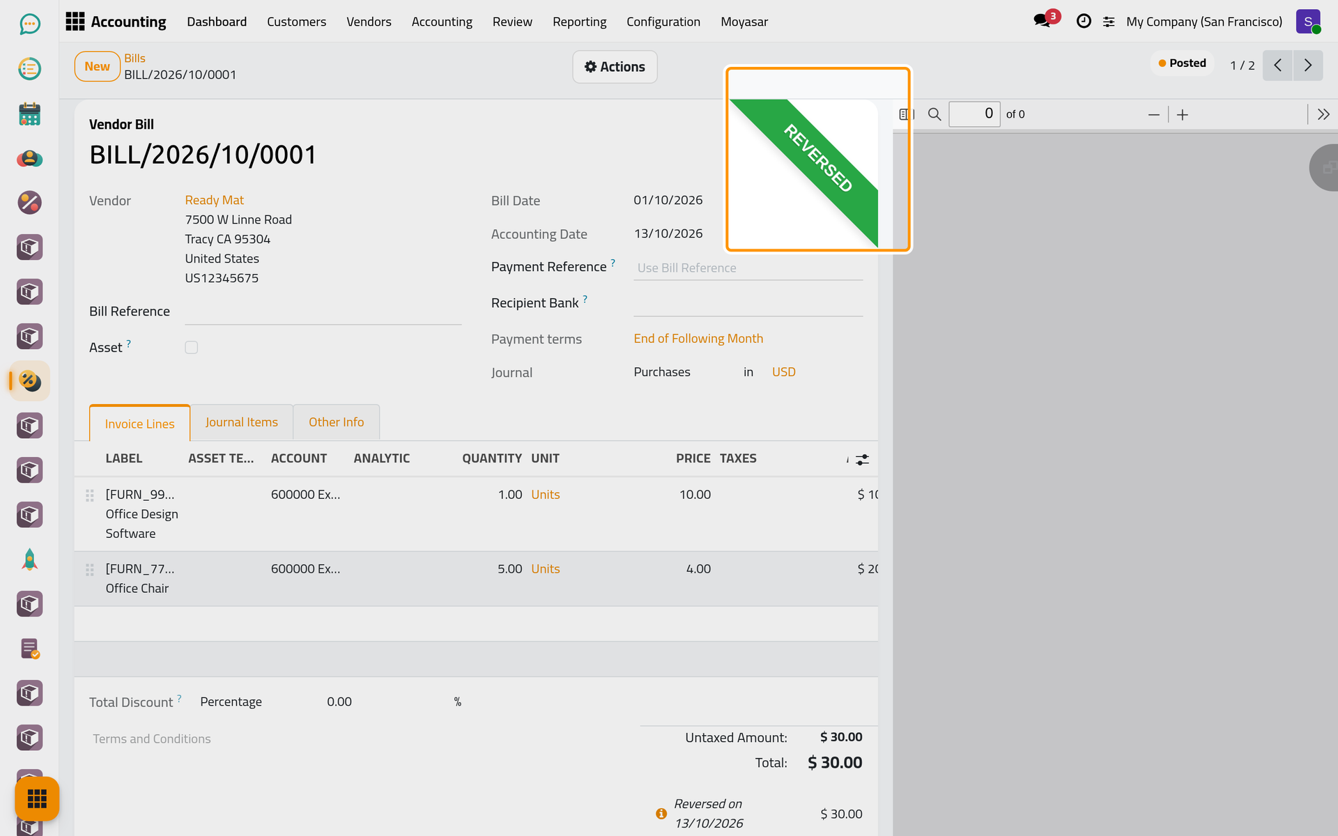Go to previous record arrow
Screen dimensions: 1338x836
[x=1277, y=65]
